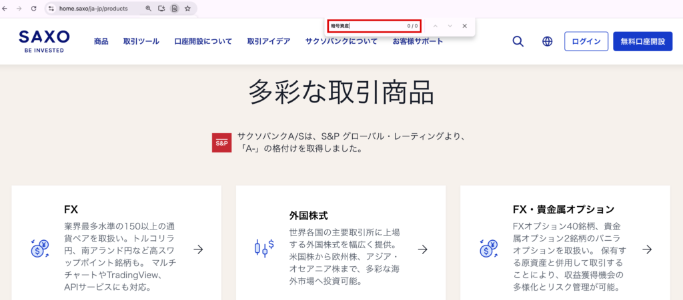Open the FX・貴金属オプション card title
The width and height of the screenshot is (683, 300).
tap(564, 210)
